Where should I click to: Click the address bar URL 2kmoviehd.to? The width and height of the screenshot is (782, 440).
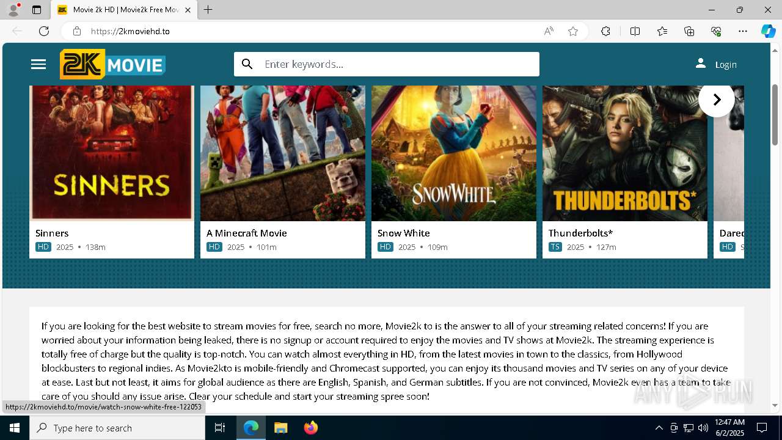coord(130,31)
